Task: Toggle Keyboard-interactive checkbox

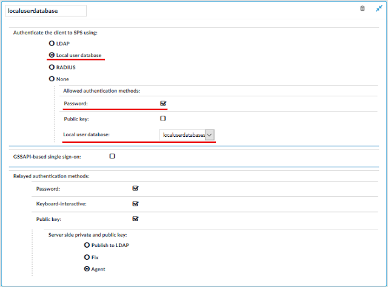Action: point(135,203)
